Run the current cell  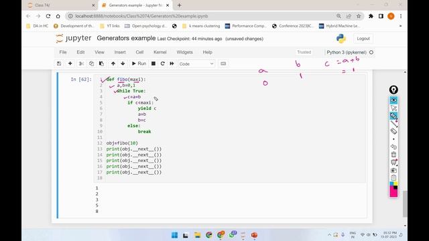pos(139,64)
